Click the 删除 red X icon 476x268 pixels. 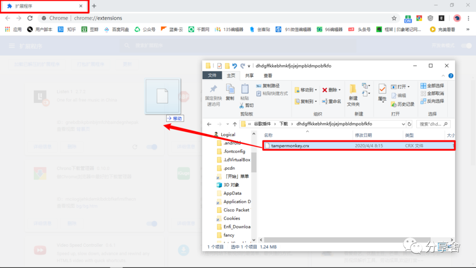tap(324, 90)
